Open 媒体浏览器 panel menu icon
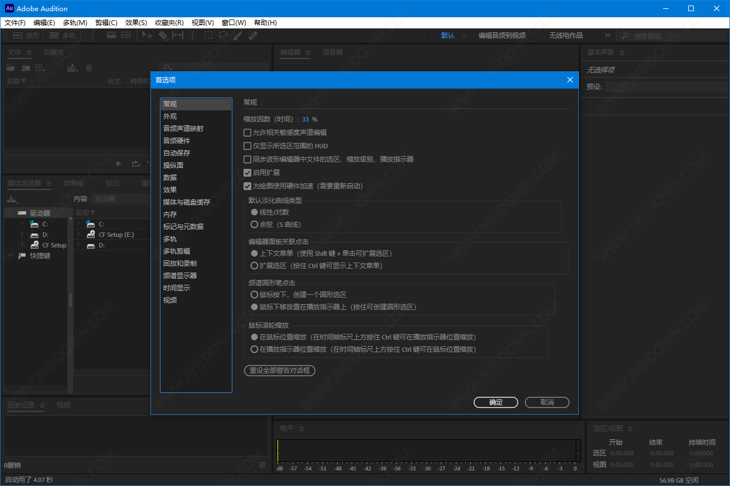Screen dimensions: 730x486 (x=48, y=183)
